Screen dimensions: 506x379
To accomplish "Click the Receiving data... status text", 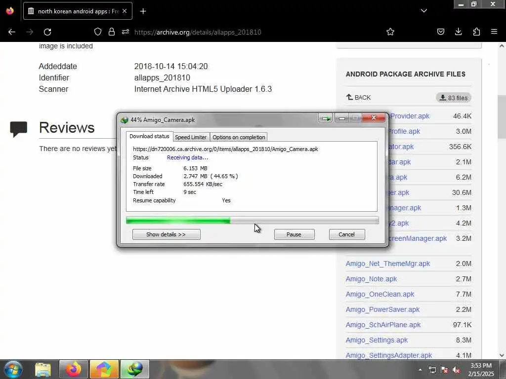I will [187, 157].
